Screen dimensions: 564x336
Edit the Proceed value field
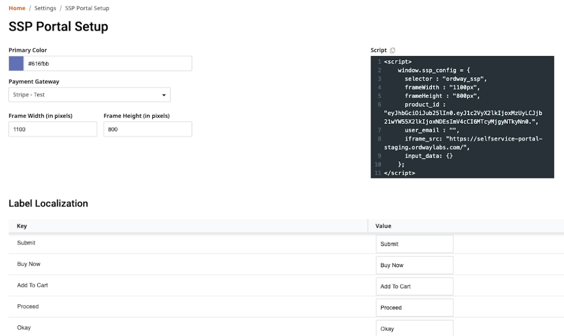(x=414, y=308)
